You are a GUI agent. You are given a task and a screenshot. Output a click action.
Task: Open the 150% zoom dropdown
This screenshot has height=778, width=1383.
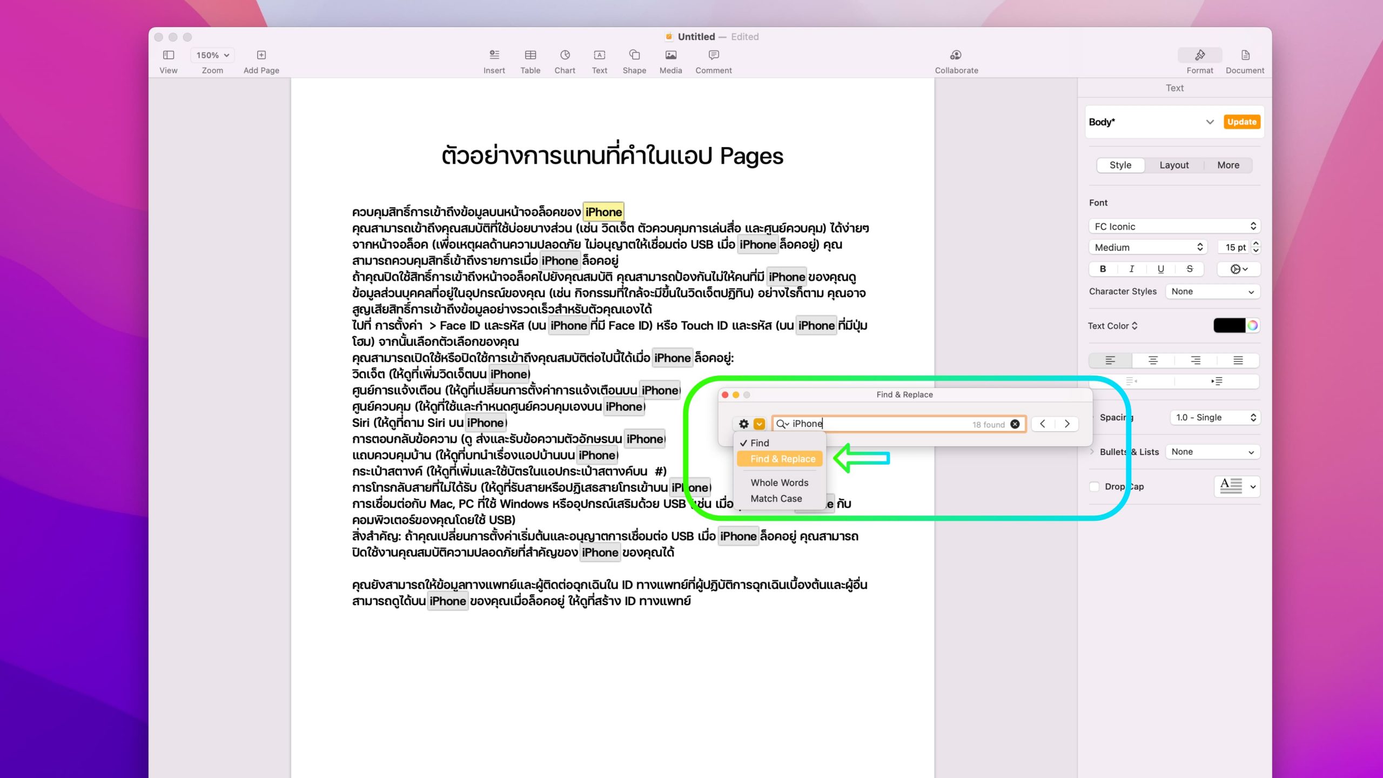point(212,55)
